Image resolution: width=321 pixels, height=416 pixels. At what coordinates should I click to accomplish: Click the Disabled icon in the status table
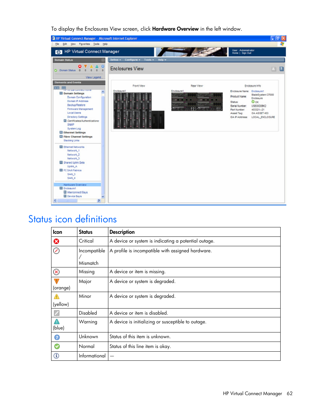coord(57,313)
